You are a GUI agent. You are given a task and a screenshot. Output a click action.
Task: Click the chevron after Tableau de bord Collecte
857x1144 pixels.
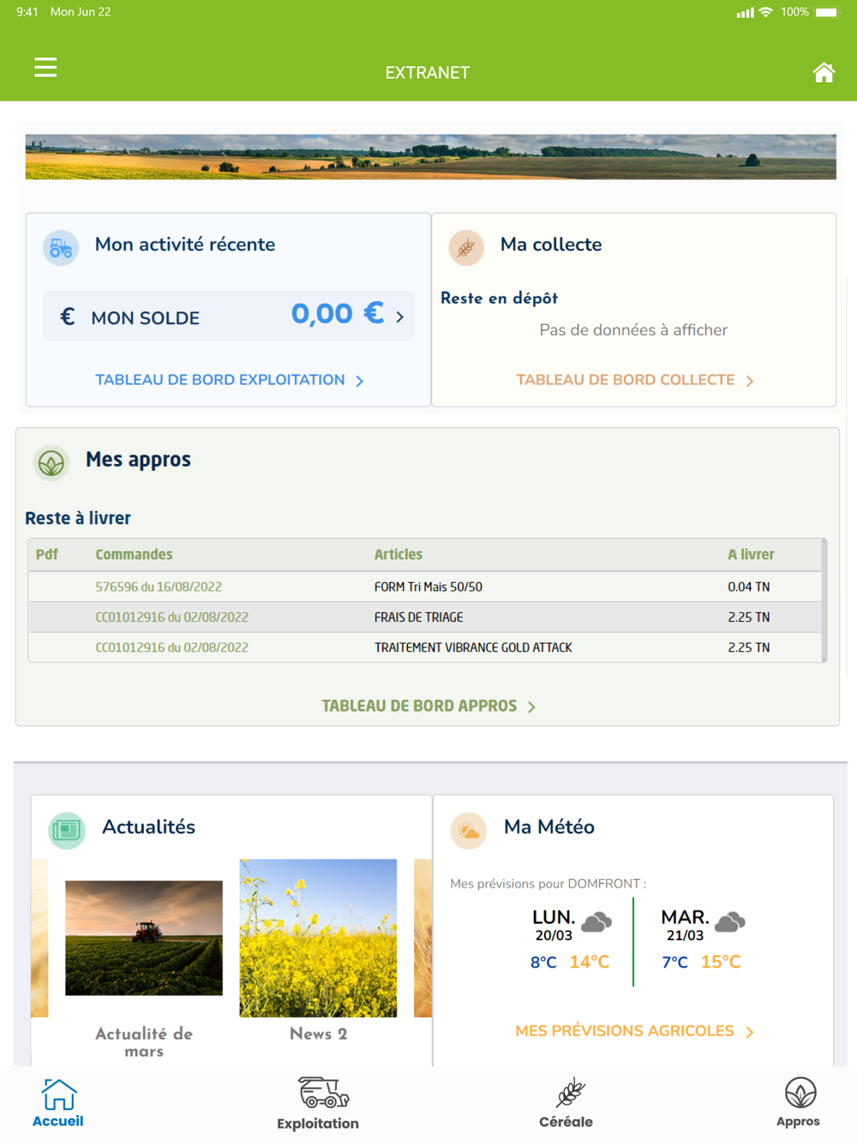pyautogui.click(x=750, y=381)
